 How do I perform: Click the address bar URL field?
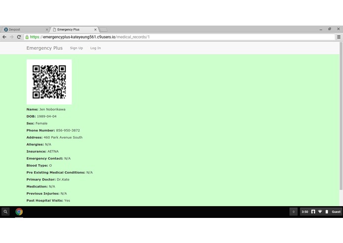tap(179, 37)
